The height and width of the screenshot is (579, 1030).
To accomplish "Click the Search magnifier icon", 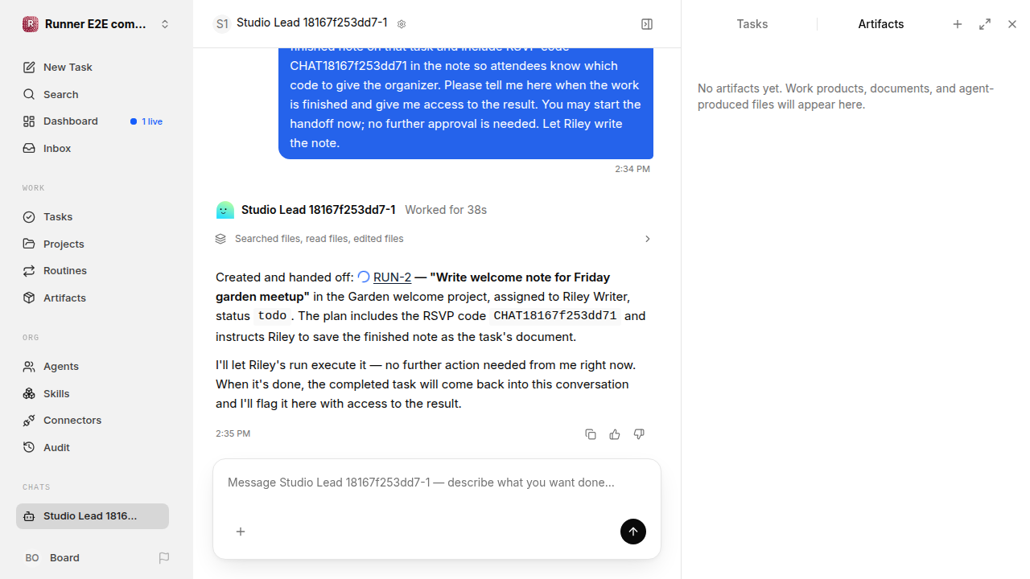I will [x=29, y=94].
